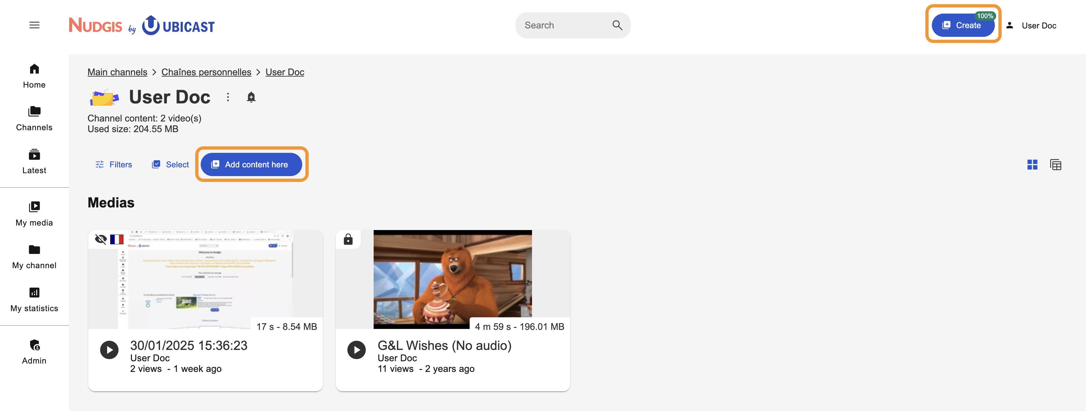Click the lock icon on G&L Wishes
This screenshot has height=411, width=1086.
click(348, 239)
